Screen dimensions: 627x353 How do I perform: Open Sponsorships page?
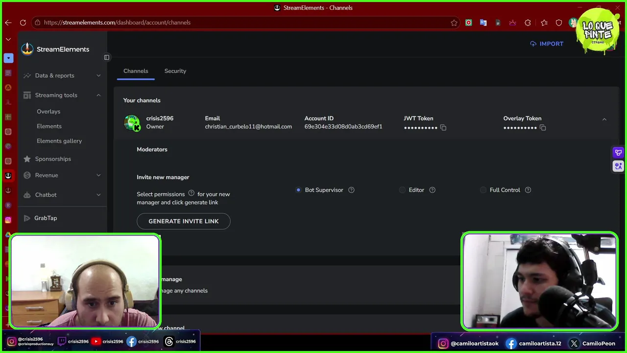[x=53, y=159]
